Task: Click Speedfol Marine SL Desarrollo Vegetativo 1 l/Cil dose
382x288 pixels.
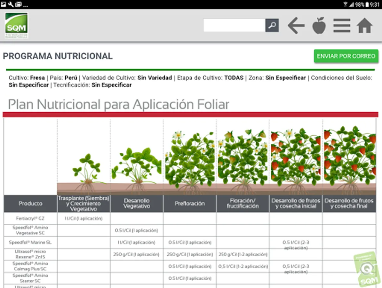Action: click(x=136, y=243)
